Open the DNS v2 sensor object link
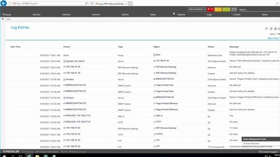Viewport: 280px width, 157px height. pyautogui.click(x=158, y=116)
